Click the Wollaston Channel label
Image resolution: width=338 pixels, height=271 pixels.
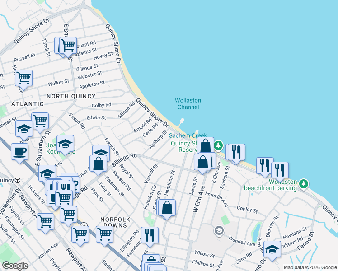tap(188, 103)
